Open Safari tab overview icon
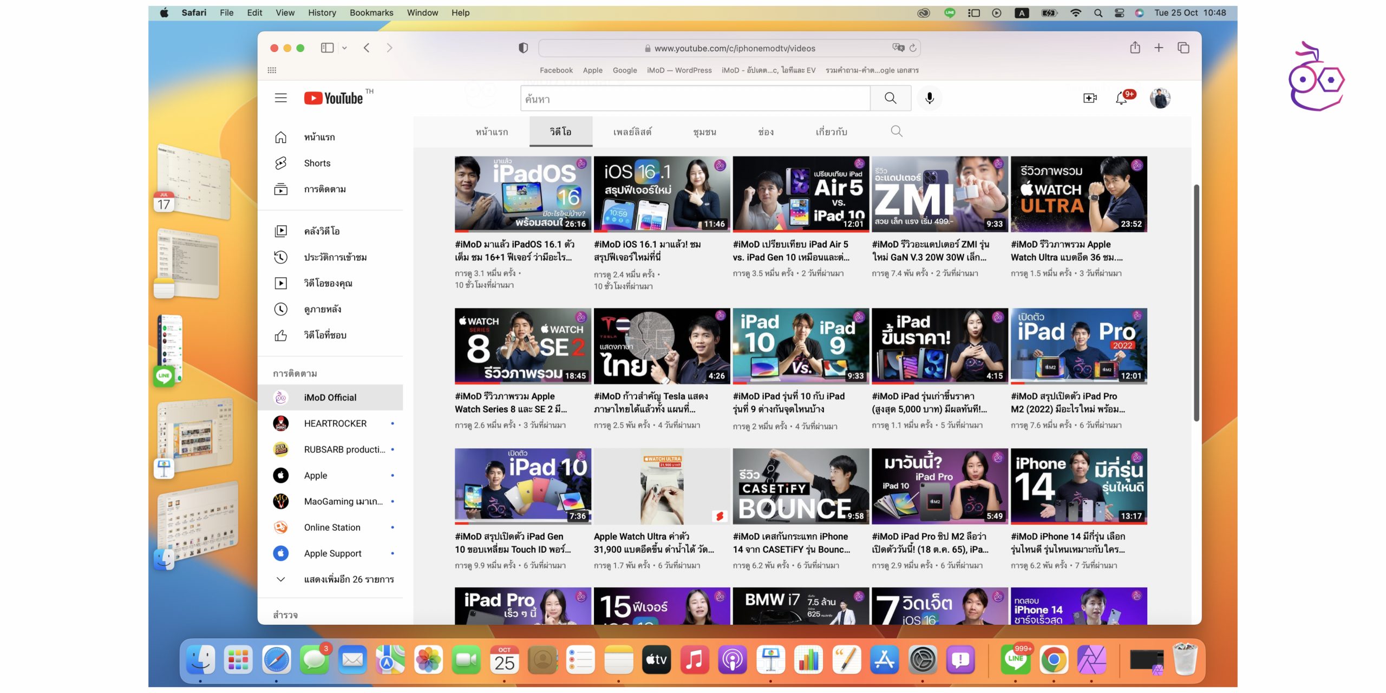The width and height of the screenshot is (1386, 693). click(x=1184, y=48)
